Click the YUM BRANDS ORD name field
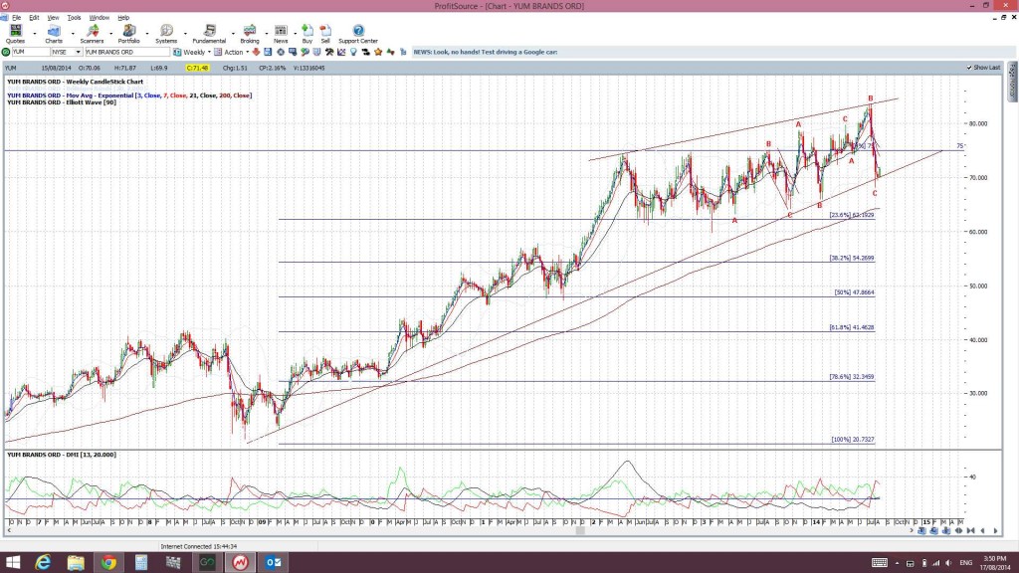The height and width of the screenshot is (573, 1019). tap(126, 52)
